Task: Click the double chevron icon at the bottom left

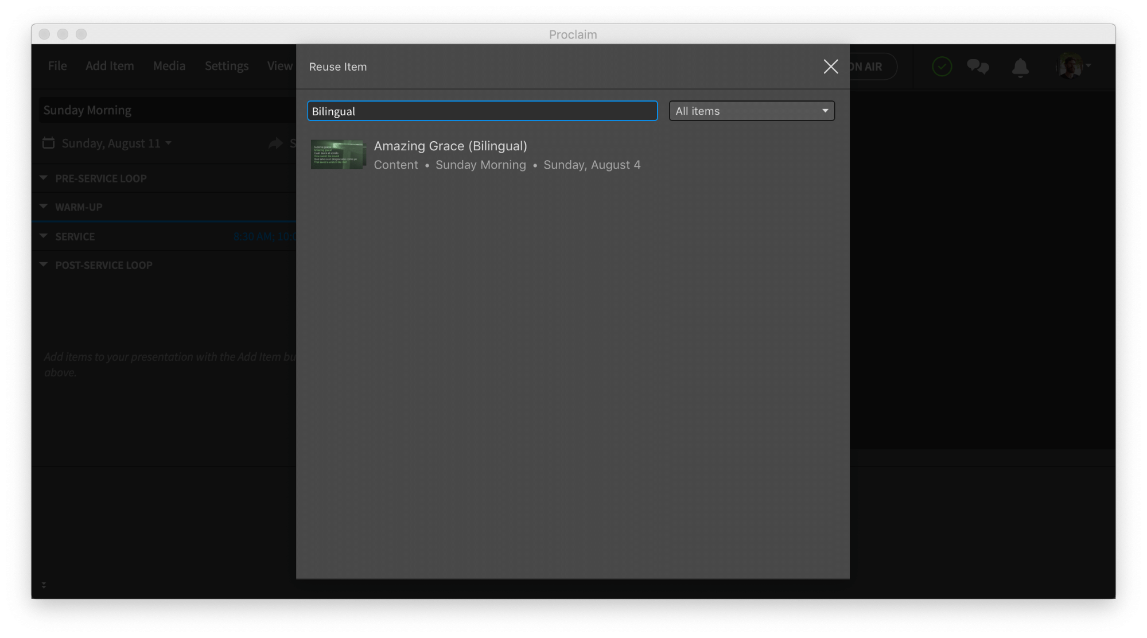Action: tap(44, 585)
